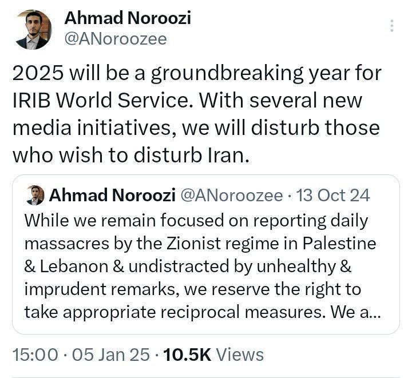412x378 pixels.
Task: Click the quoted tweet date "13 Oct 24"
Action: point(334,196)
